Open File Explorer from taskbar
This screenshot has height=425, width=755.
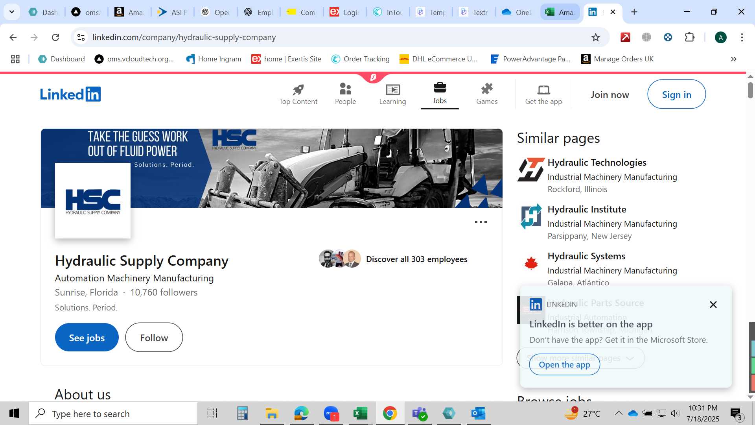(x=271, y=414)
